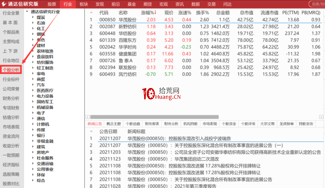Expand the 食品饮料 industry node
This screenshot has height=188, width=325.
[x=33, y=57]
